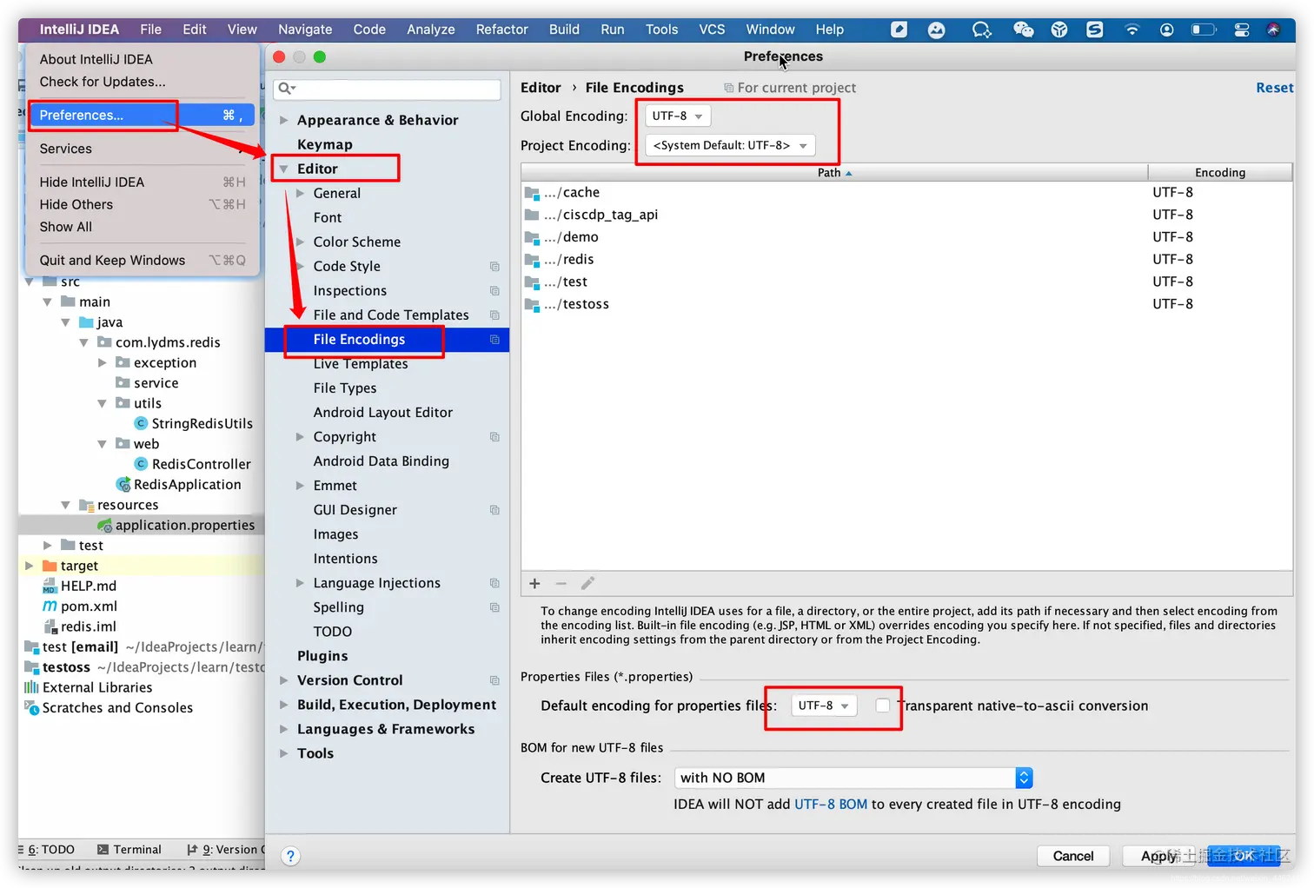This screenshot has width=1314, height=888.
Task: Click the project-level icon beside Version Control
Action: coord(494,680)
